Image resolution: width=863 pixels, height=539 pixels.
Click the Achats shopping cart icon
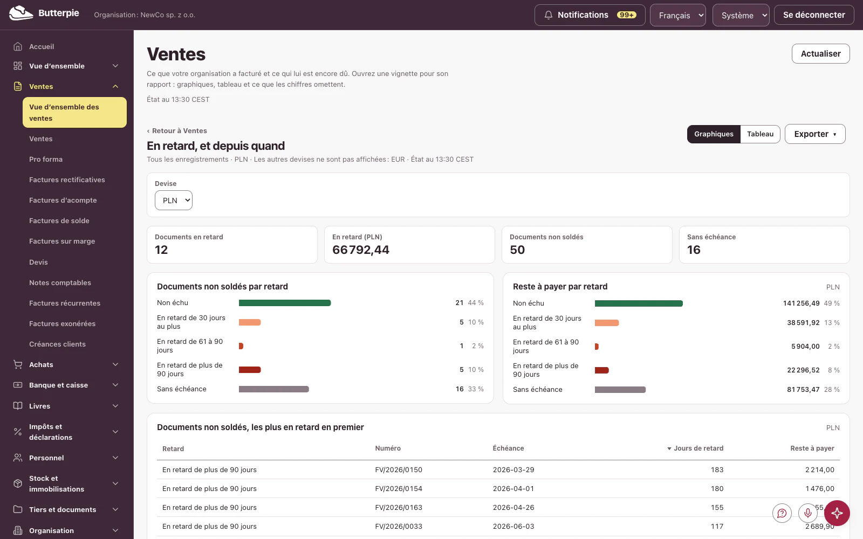[18, 364]
